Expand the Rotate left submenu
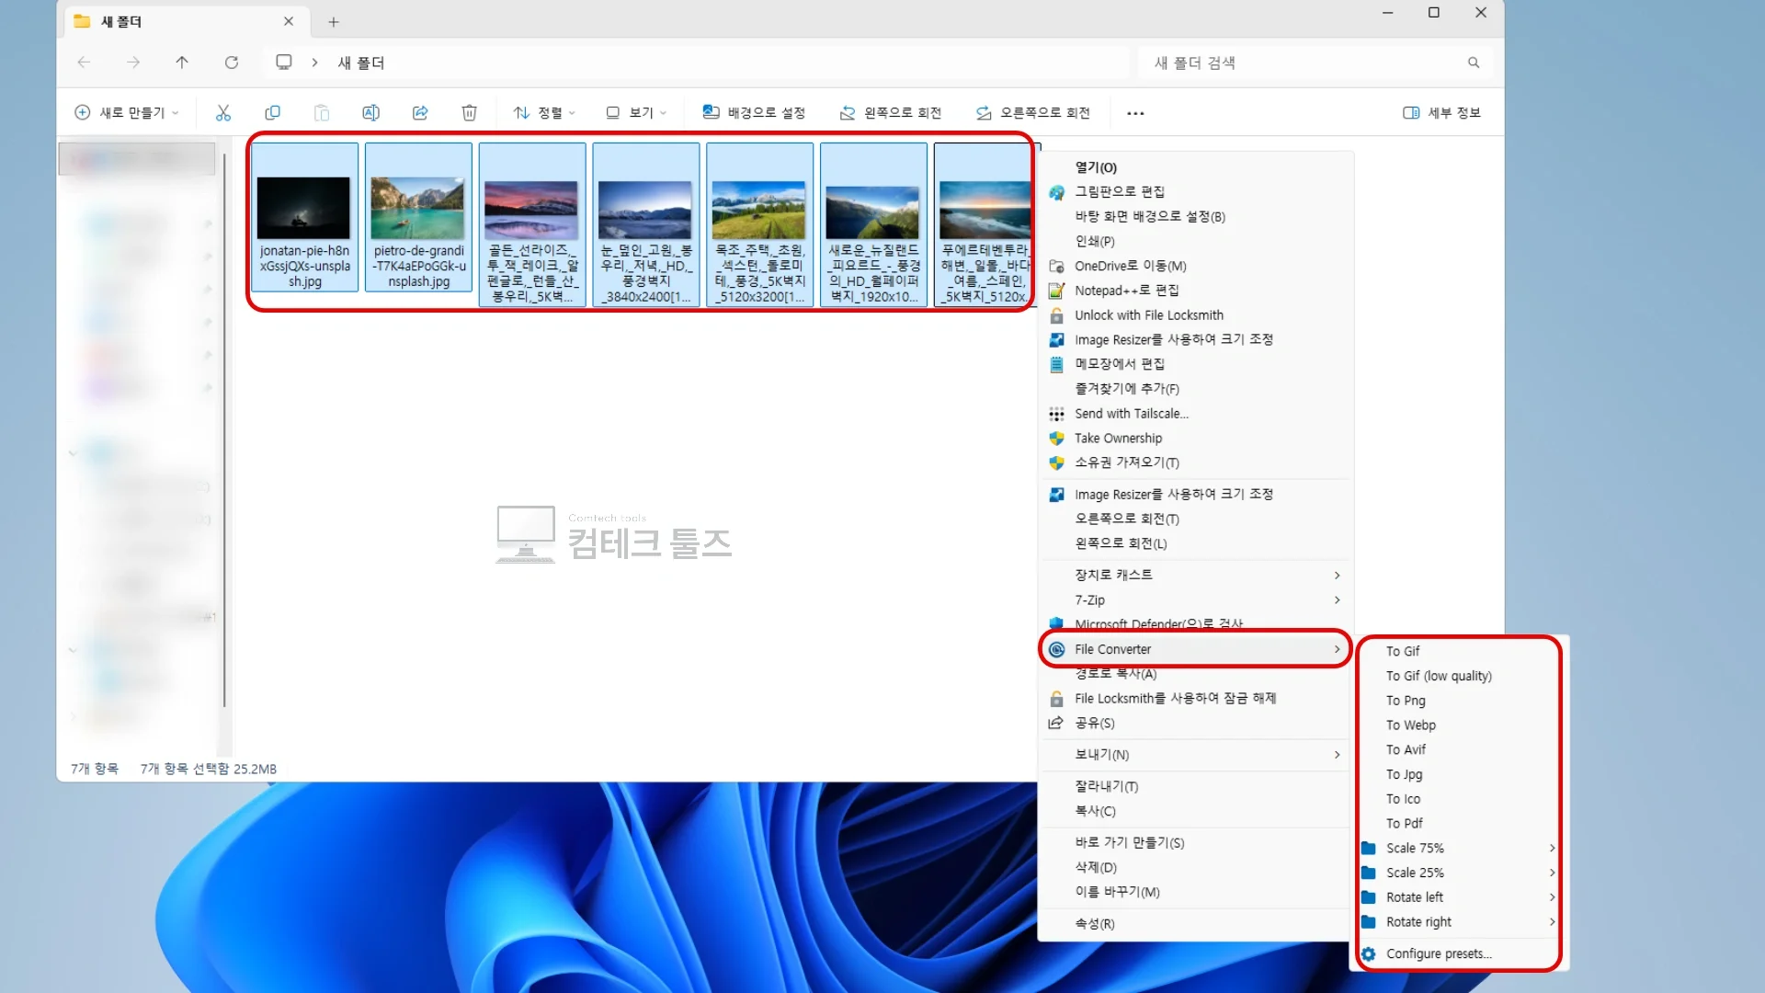 (x=1460, y=898)
